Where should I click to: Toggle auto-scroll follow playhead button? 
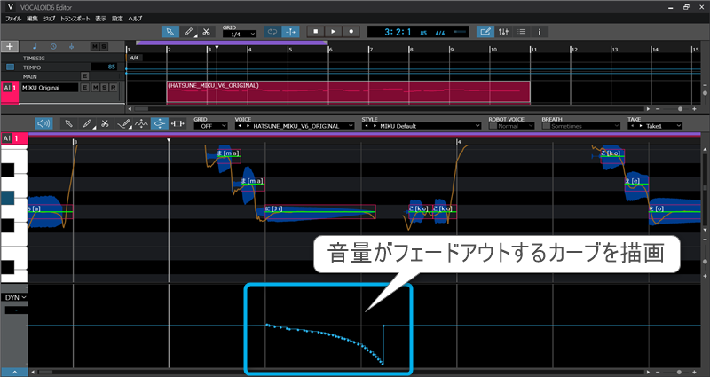290,32
